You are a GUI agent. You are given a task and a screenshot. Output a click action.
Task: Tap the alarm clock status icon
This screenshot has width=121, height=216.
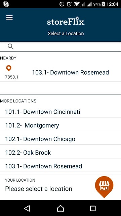pyautogui.click(x=69, y=4)
